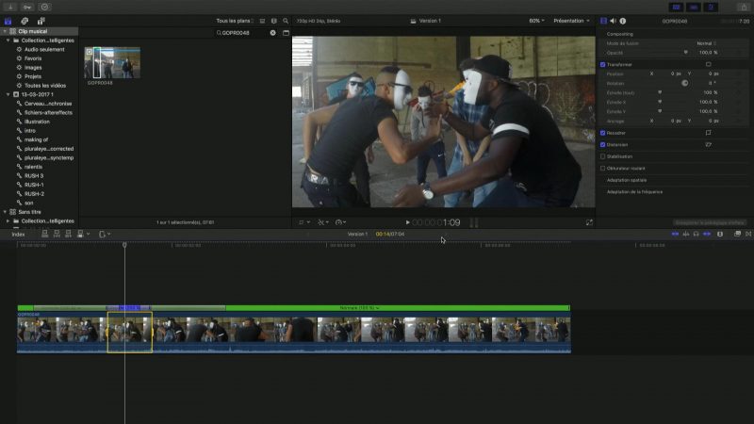
Task: Open the timeline Index button
Action: (x=18, y=234)
